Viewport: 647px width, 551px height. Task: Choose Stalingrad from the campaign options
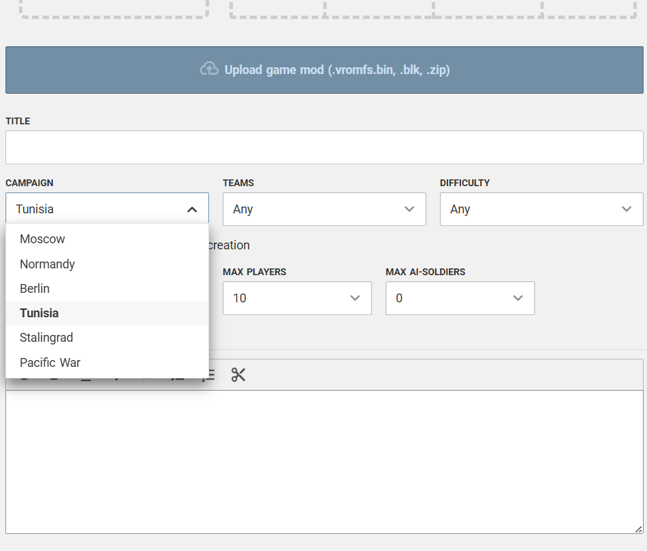[46, 338]
